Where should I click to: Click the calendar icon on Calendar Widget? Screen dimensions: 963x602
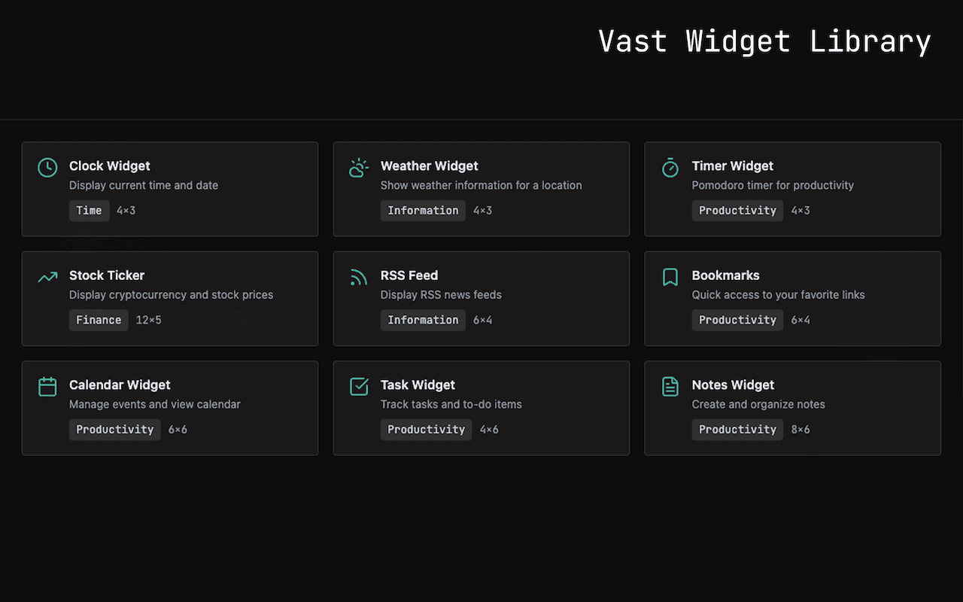point(47,387)
